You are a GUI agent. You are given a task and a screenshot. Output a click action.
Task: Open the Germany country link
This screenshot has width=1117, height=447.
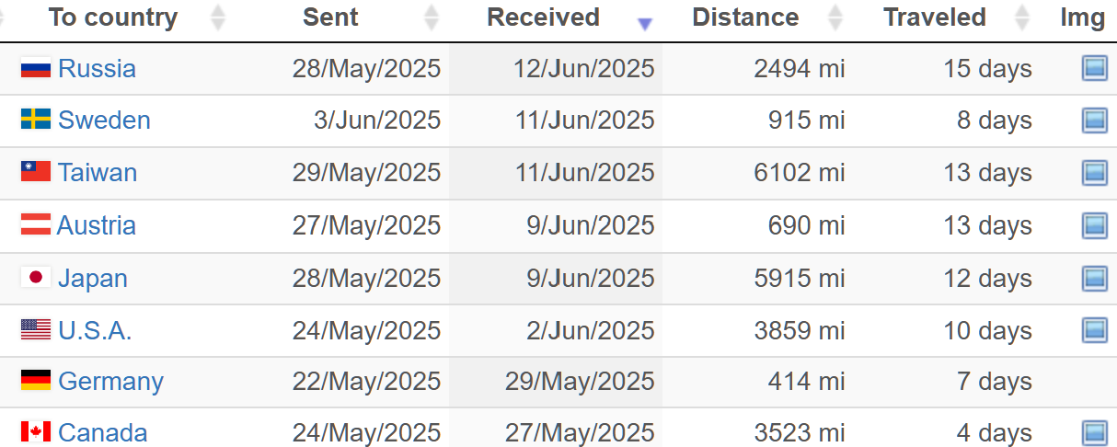coord(110,382)
